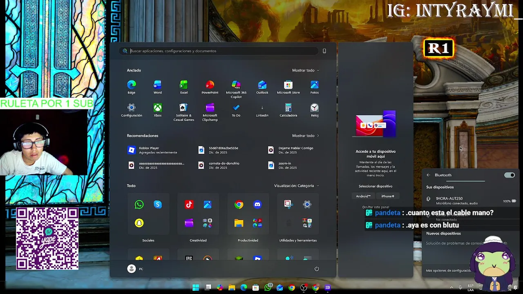Screen dimensions: 523x294
Task: Open the PC user account menu
Action: pos(136,269)
